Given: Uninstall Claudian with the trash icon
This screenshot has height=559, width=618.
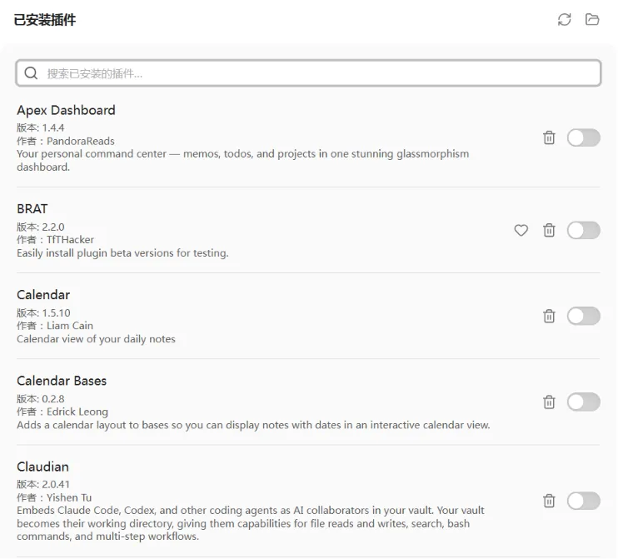Looking at the screenshot, I should pos(549,501).
